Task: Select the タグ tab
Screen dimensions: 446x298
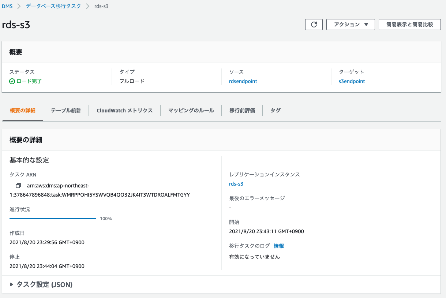Action: (x=276, y=110)
